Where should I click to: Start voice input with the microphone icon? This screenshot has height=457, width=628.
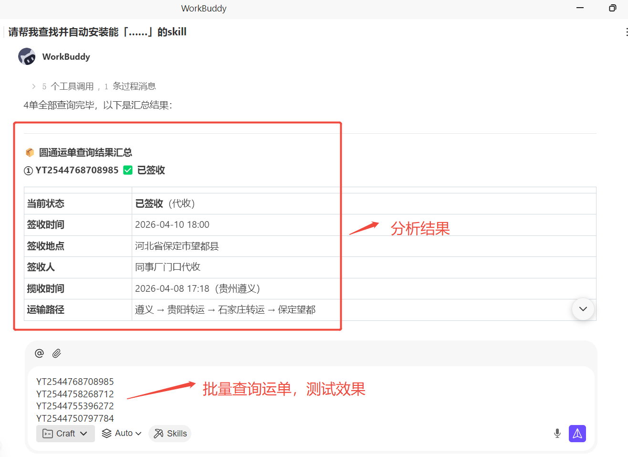(557, 434)
